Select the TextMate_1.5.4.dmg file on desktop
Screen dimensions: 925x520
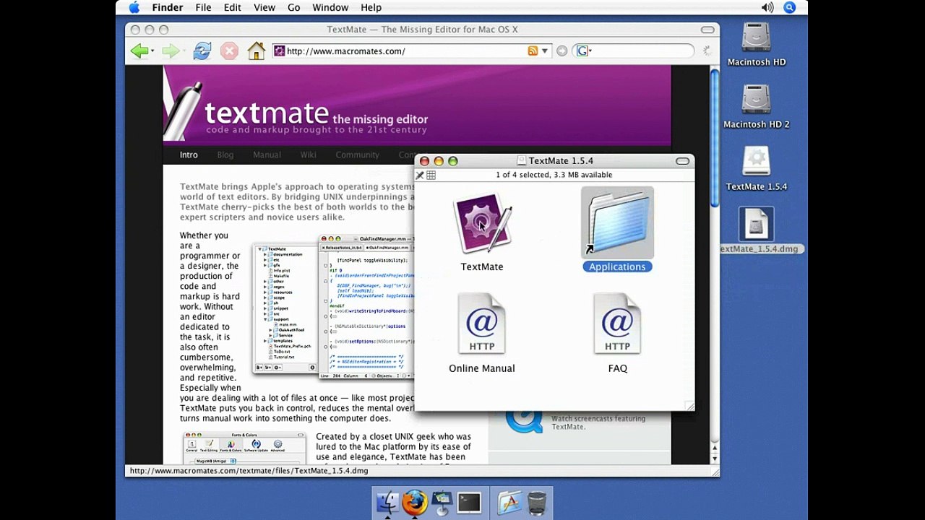(756, 224)
